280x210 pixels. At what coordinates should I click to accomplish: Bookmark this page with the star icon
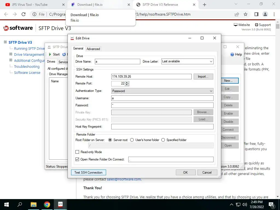click(x=246, y=14)
